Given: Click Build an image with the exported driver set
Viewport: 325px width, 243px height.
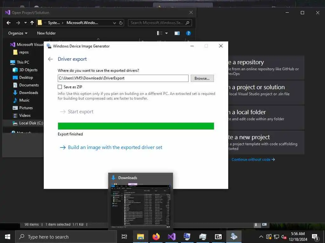Looking at the screenshot, I should (x=111, y=147).
